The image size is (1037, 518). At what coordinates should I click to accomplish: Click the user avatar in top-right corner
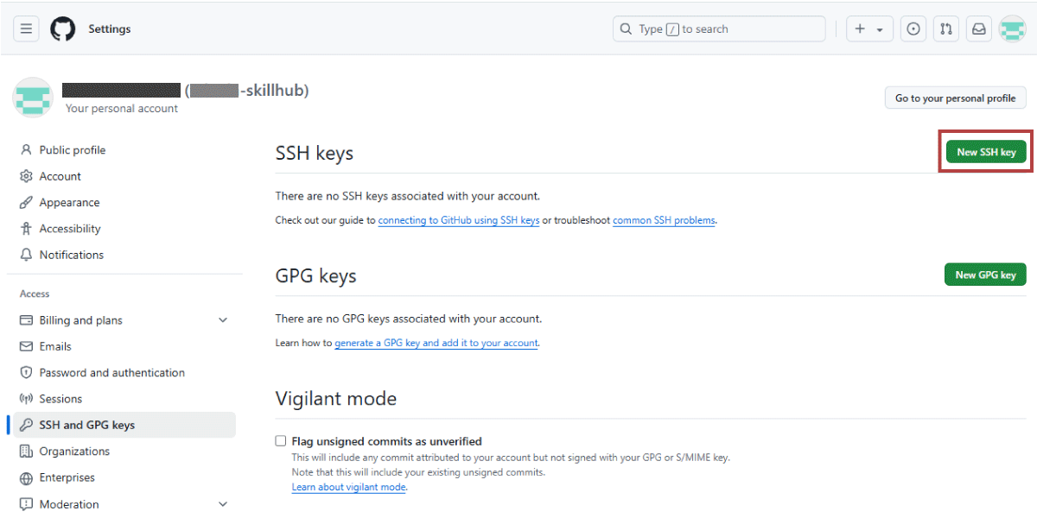1012,28
